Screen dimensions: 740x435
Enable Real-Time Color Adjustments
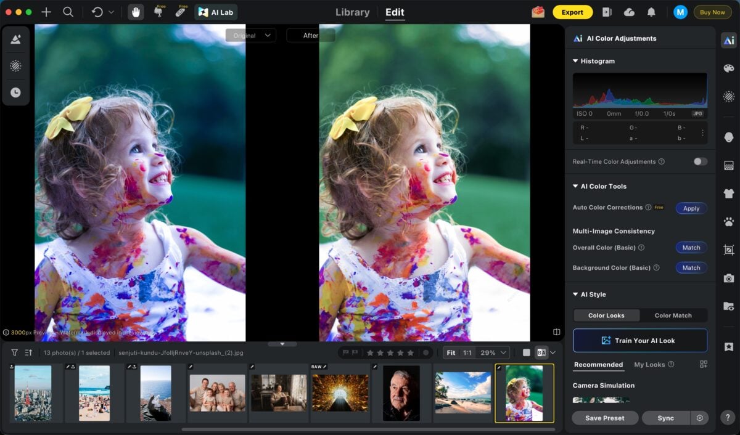tap(699, 161)
